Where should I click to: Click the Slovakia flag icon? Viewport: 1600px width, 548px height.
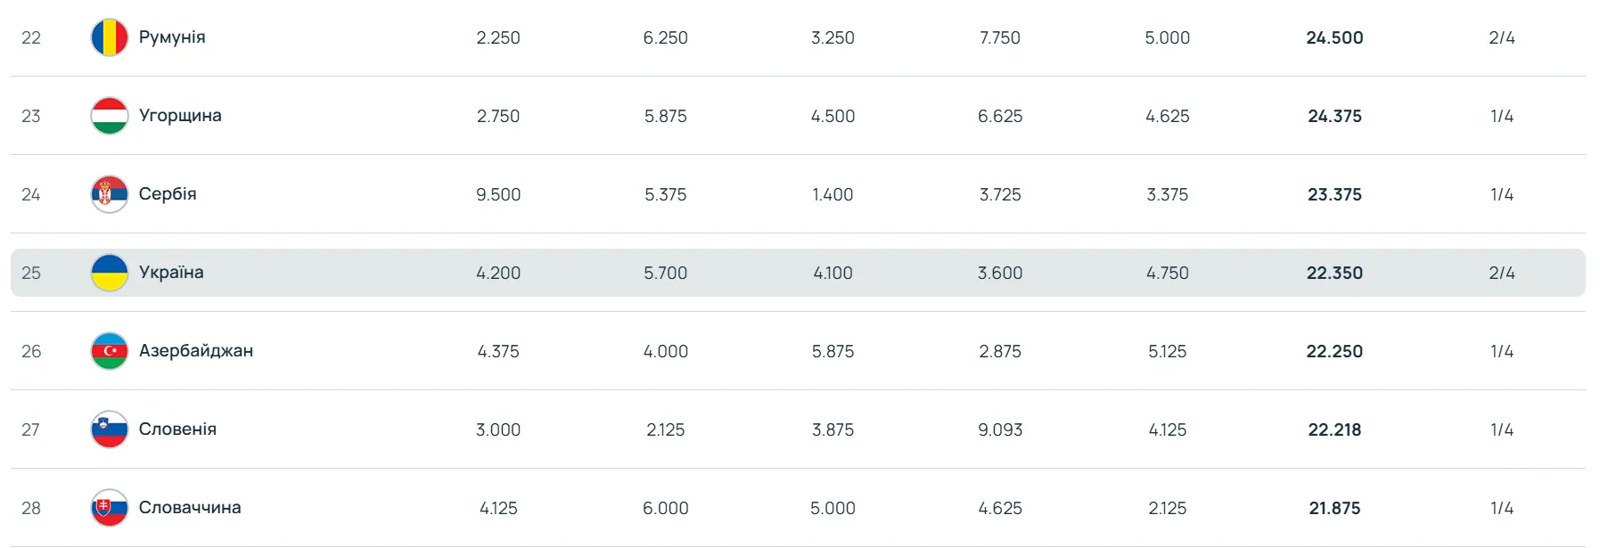[x=110, y=508]
